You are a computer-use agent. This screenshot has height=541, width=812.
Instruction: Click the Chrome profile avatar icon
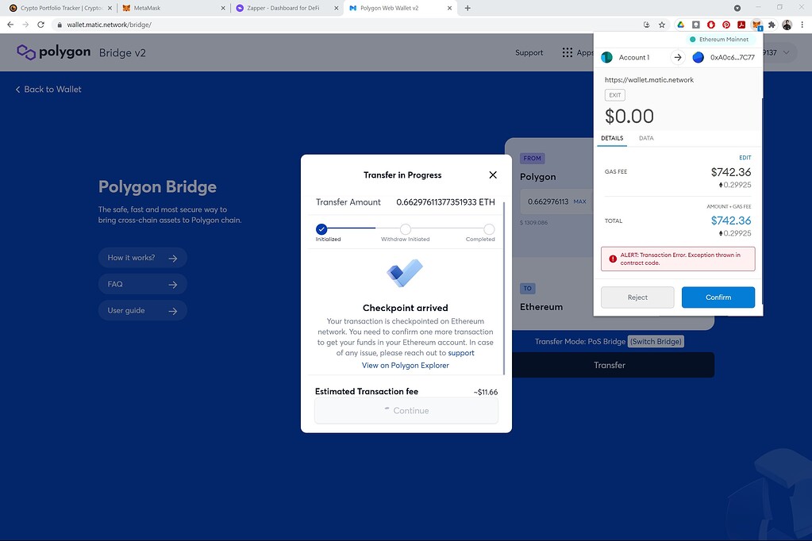coord(786,25)
